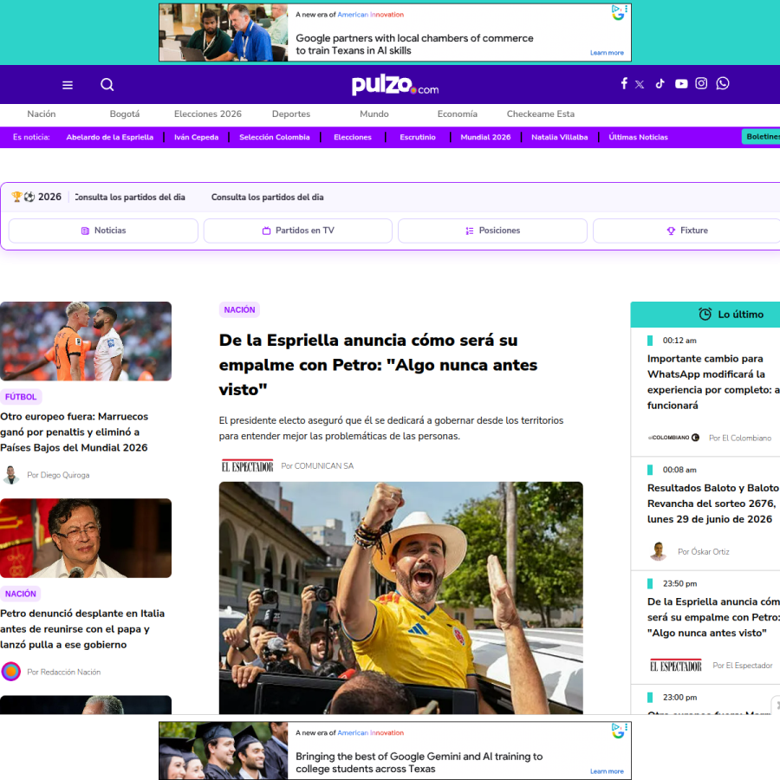Open Pulzo's YouTube icon
This screenshot has width=780, height=780.
681,84
